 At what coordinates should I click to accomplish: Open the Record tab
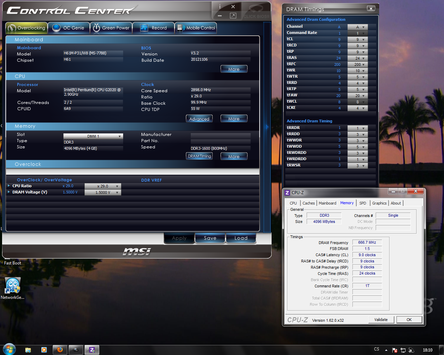pyautogui.click(x=154, y=28)
